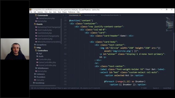Open the Preferences menu
The height and width of the screenshot is (98, 175).
pyautogui.click(x=72, y=12)
